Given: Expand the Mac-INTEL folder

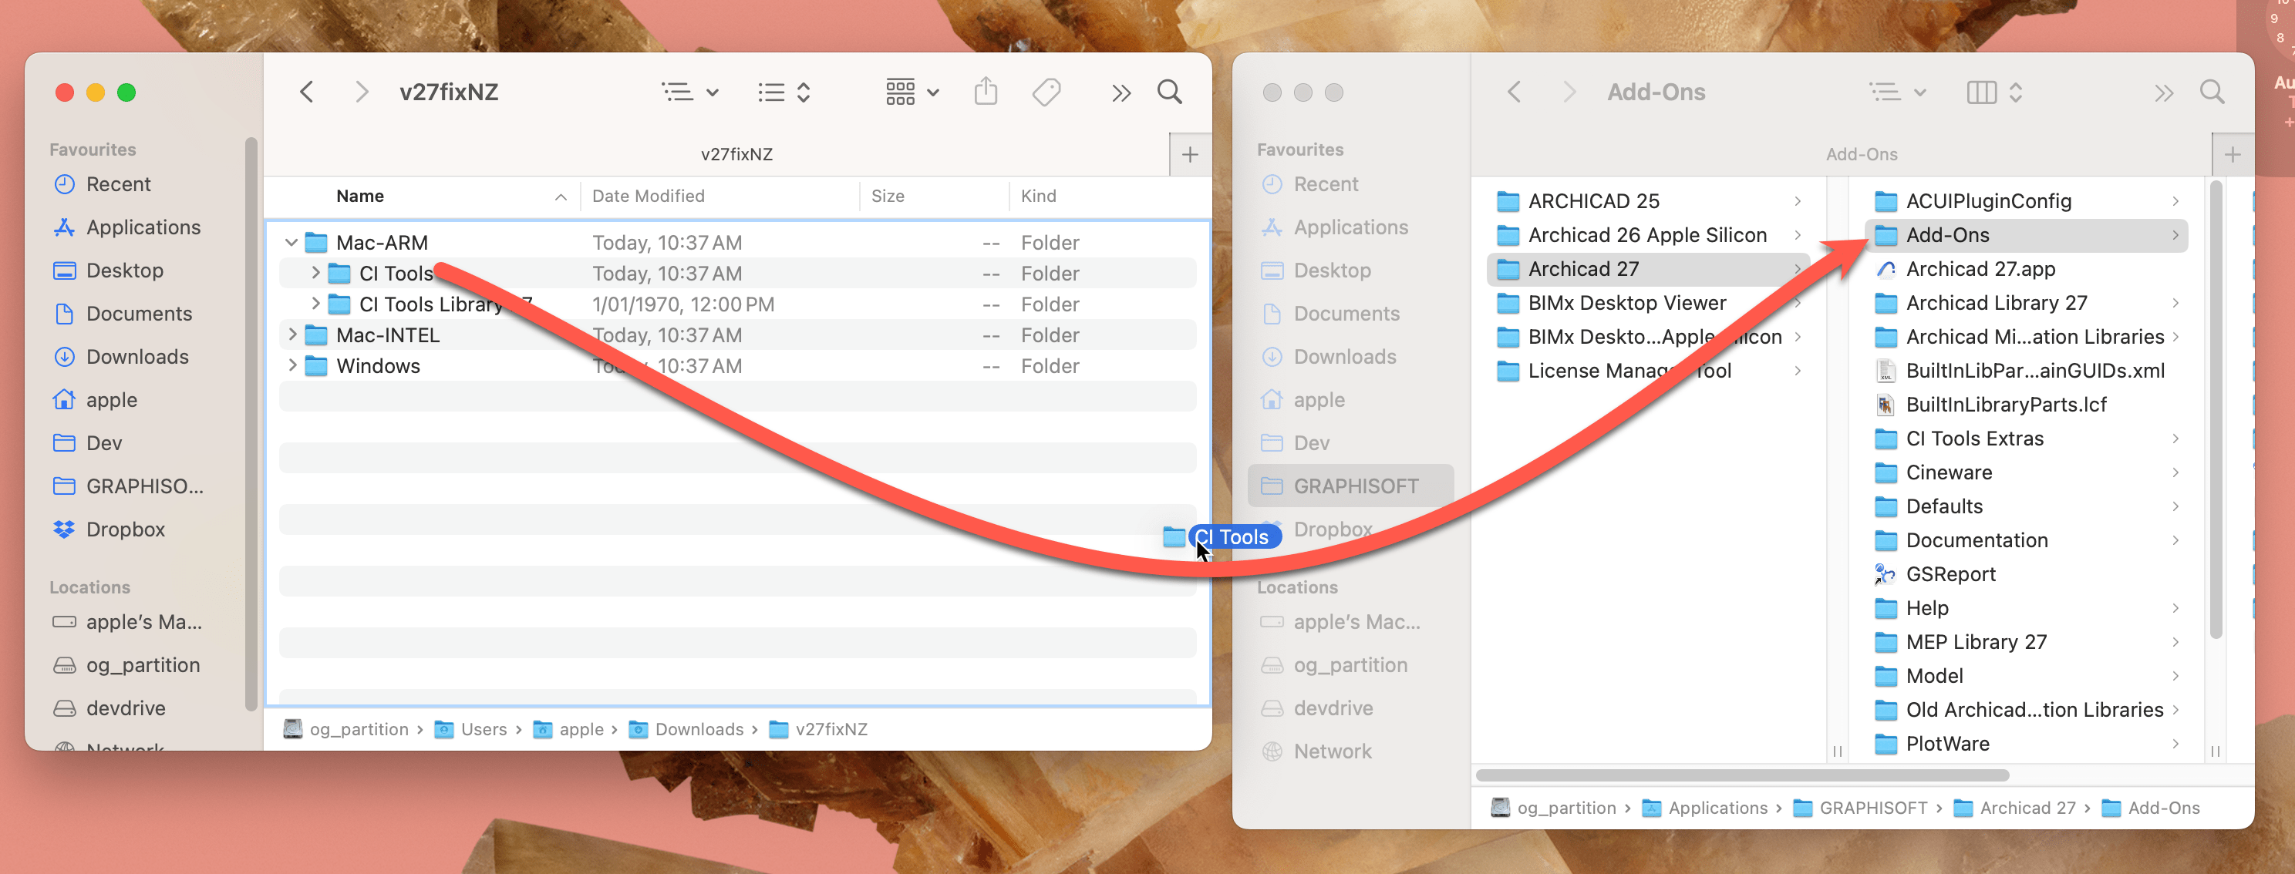Looking at the screenshot, I should pyautogui.click(x=292, y=334).
